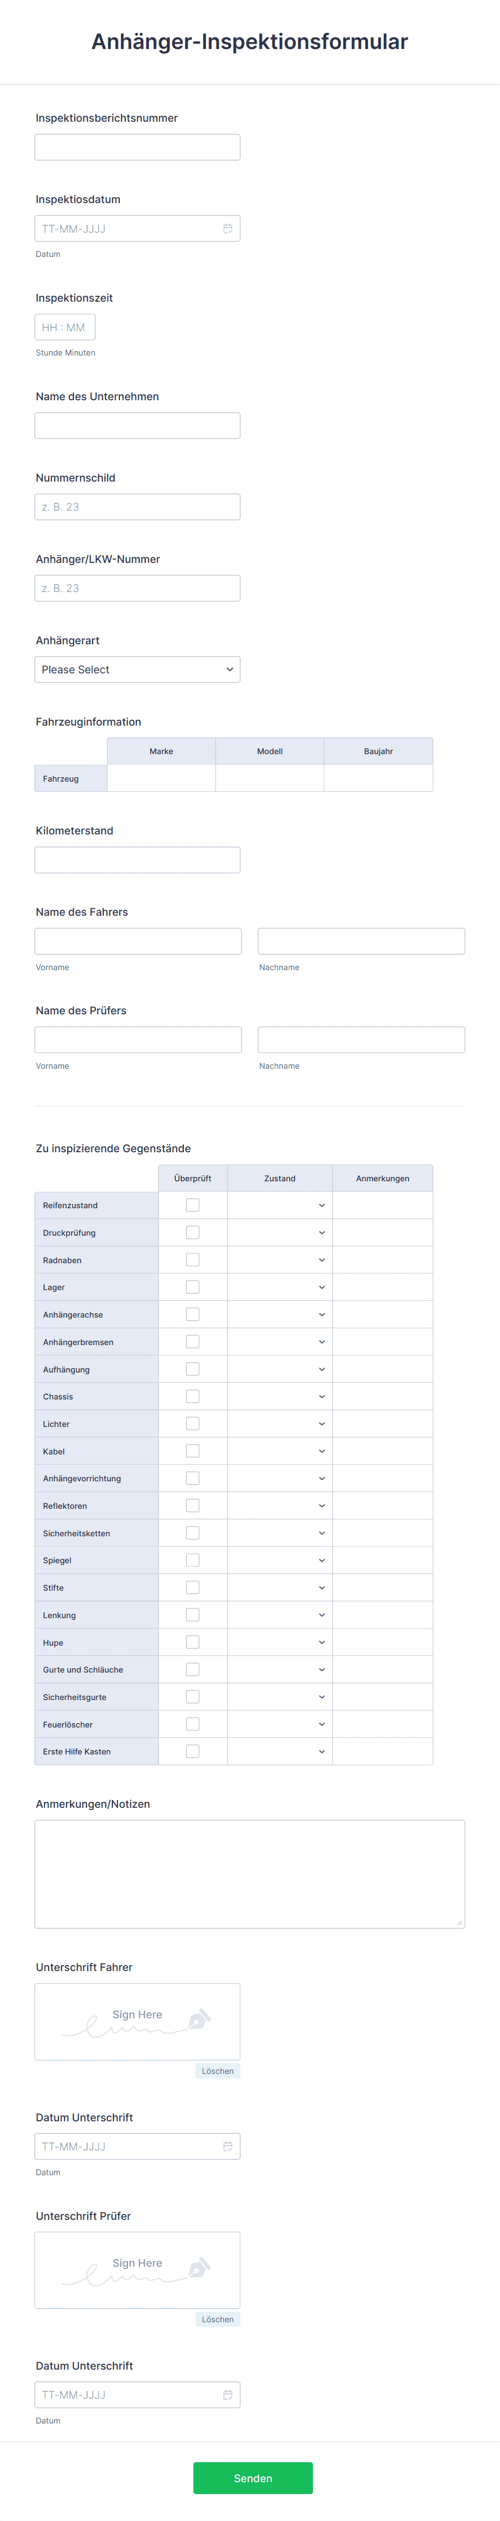
Task: Click the Inspektionsberichtsnummer input field
Action: pos(138,148)
